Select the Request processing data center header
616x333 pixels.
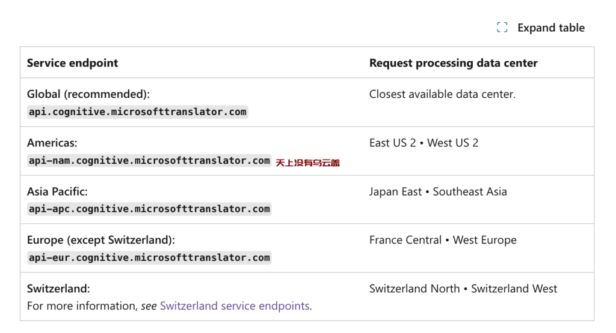pyautogui.click(x=454, y=62)
